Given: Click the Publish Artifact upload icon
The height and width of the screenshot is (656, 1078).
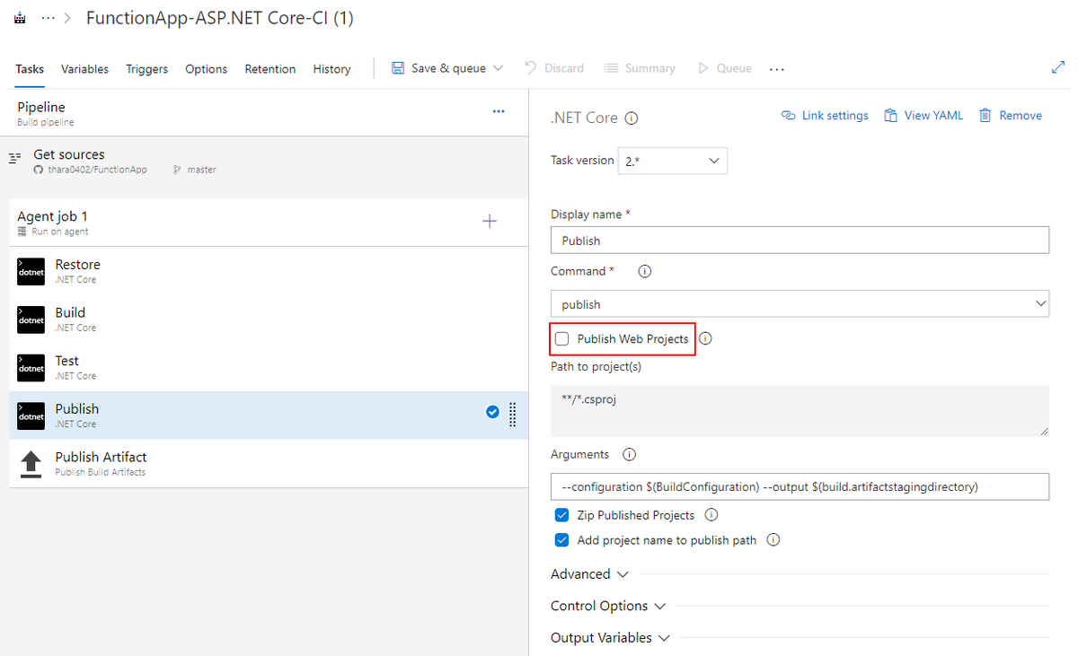Looking at the screenshot, I should coord(31,463).
